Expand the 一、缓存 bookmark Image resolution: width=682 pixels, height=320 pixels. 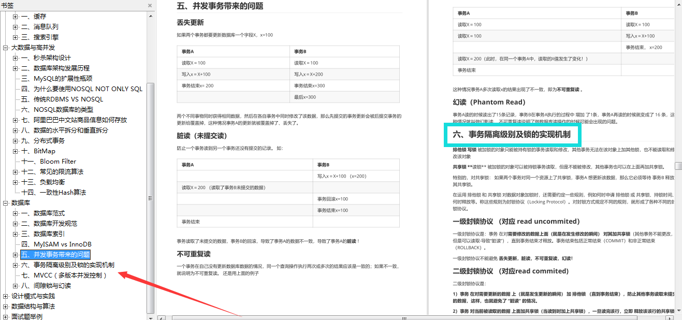pyautogui.click(x=16, y=17)
